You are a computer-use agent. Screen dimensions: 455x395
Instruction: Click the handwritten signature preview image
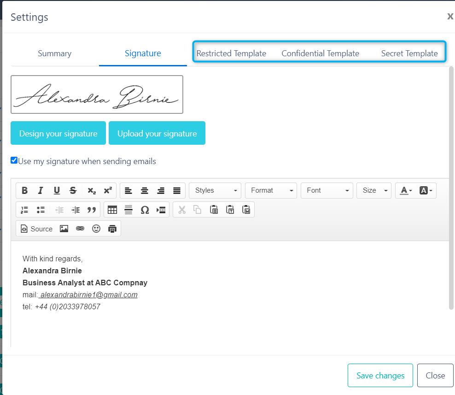97,94
